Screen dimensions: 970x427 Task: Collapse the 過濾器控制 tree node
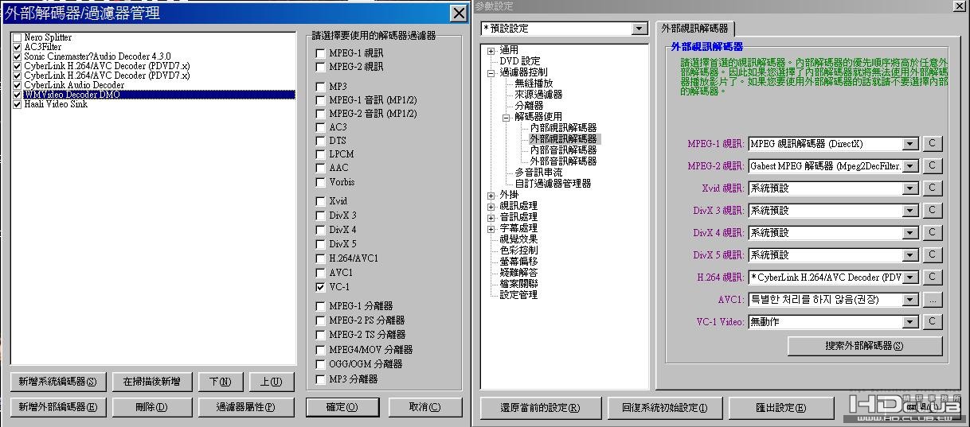[491, 72]
